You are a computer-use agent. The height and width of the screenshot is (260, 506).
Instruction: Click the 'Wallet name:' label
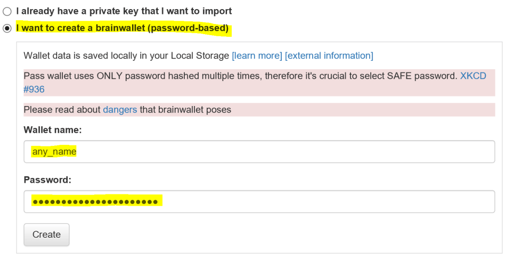[x=52, y=130]
